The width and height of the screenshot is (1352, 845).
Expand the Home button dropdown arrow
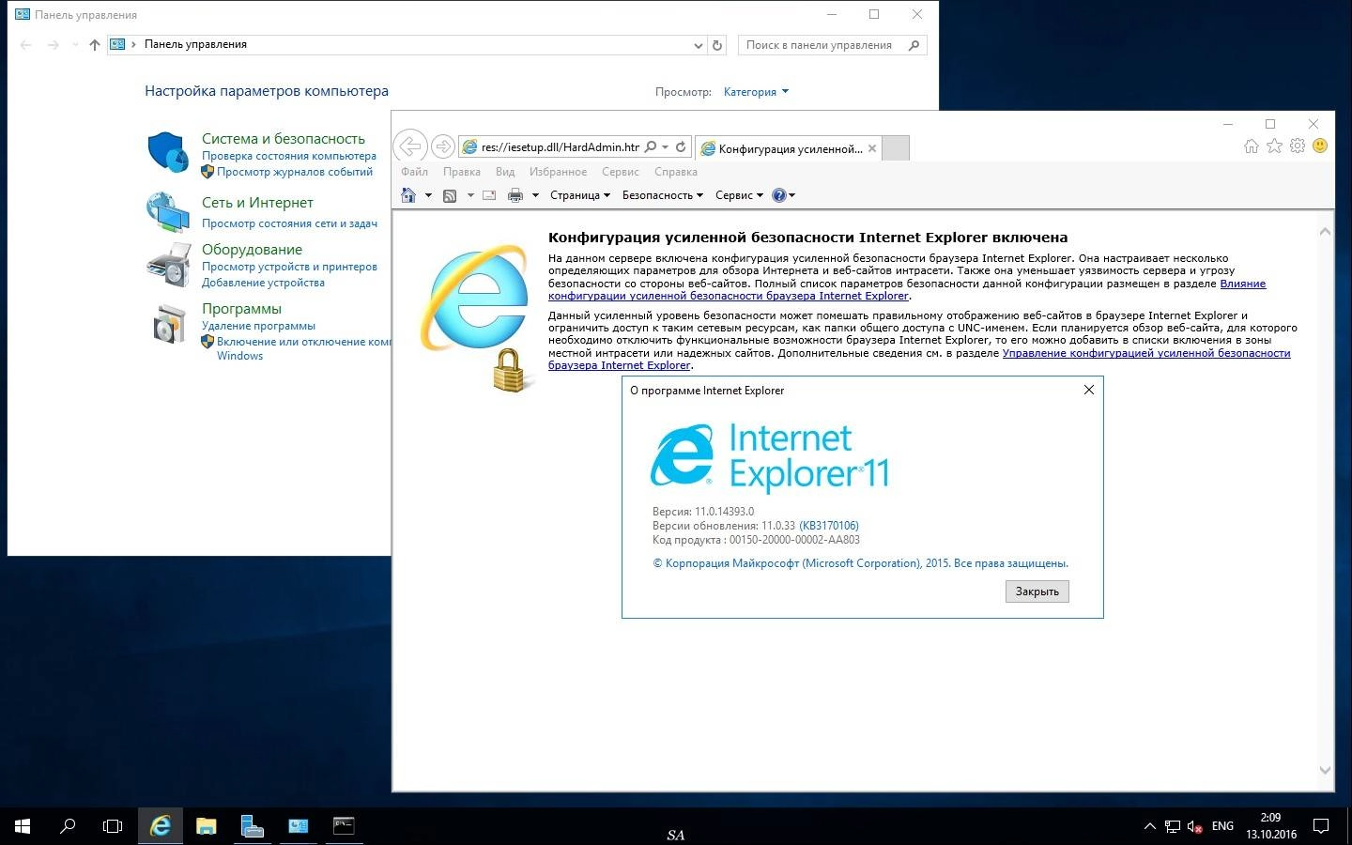(x=428, y=195)
